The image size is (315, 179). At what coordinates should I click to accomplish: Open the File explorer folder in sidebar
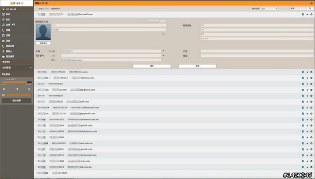point(8,56)
